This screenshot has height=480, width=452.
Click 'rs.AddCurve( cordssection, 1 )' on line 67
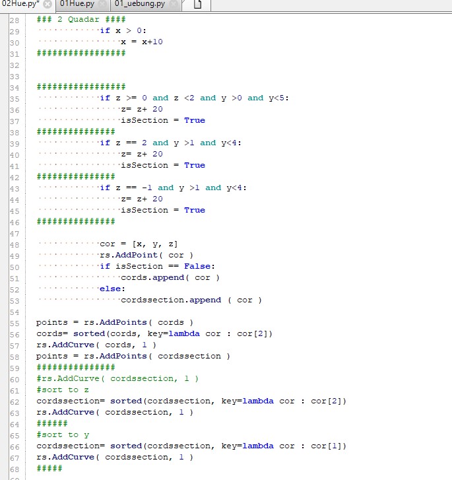pos(115,457)
